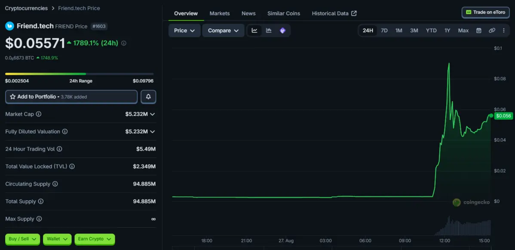The height and width of the screenshot is (250, 515).
Task: Expand the Fully Diluted Valuation chevron
Action: (153, 132)
